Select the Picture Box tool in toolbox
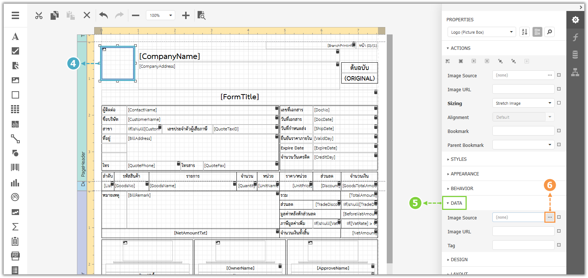This screenshot has height=278, width=588. [x=15, y=80]
